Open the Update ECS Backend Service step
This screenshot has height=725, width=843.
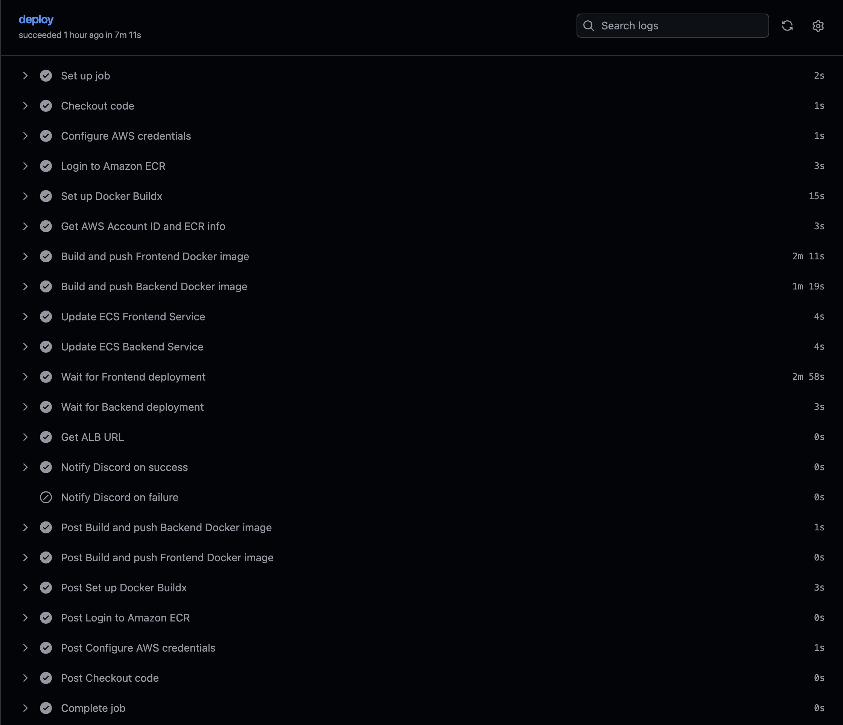click(132, 347)
